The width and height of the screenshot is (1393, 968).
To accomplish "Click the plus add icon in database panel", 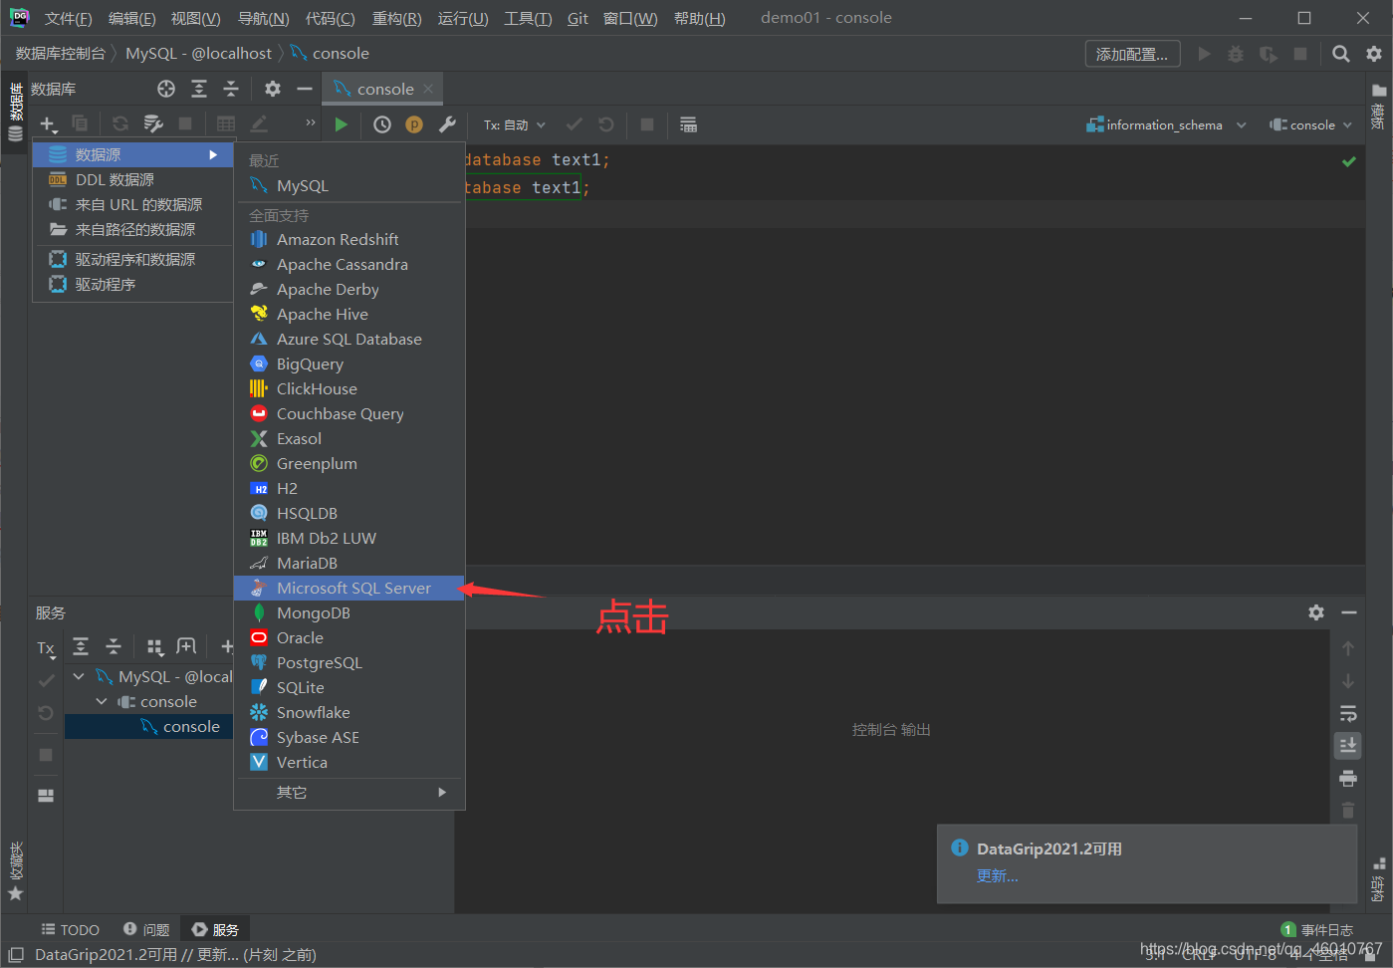I will click(x=48, y=123).
